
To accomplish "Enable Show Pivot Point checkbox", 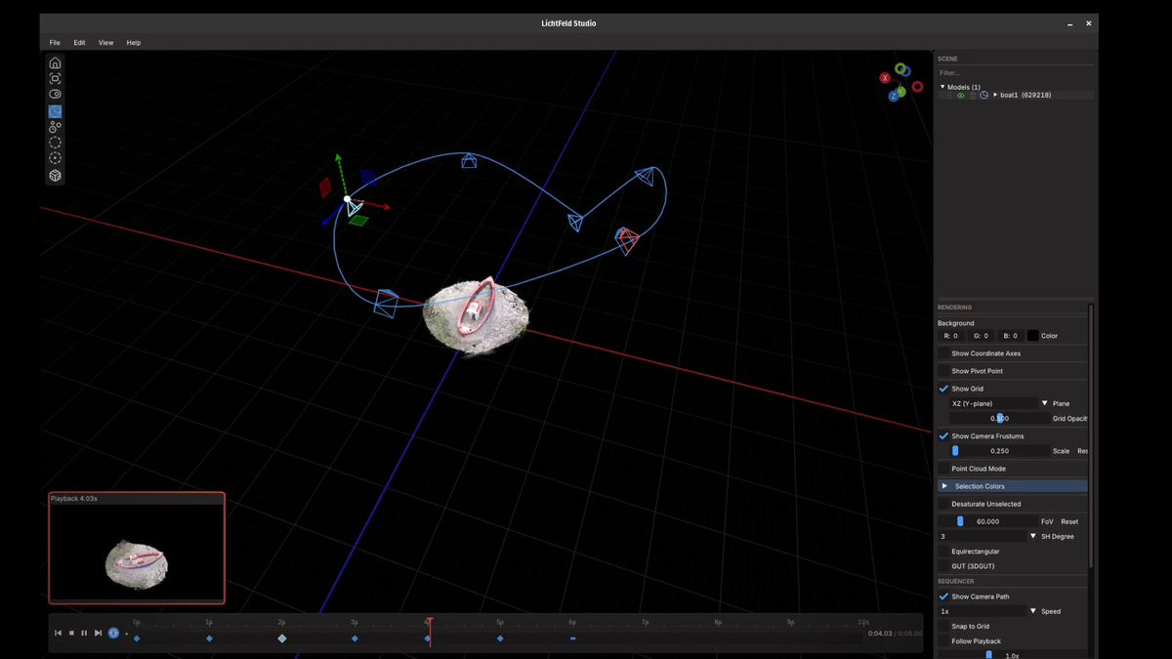I will coord(943,371).
